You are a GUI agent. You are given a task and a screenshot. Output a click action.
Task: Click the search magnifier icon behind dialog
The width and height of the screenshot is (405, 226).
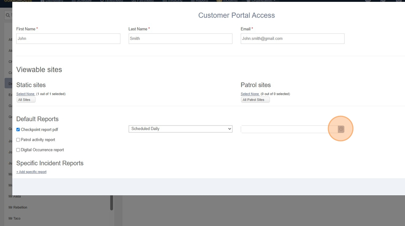click(x=8, y=15)
